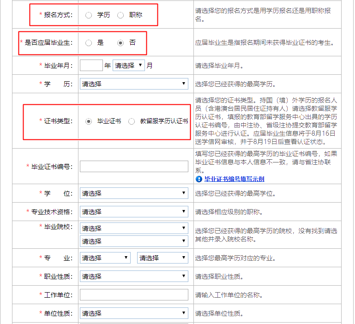355x324 pixels.
Task: Open the 专业技术资格 dropdown
Action: pyautogui.click(x=134, y=212)
